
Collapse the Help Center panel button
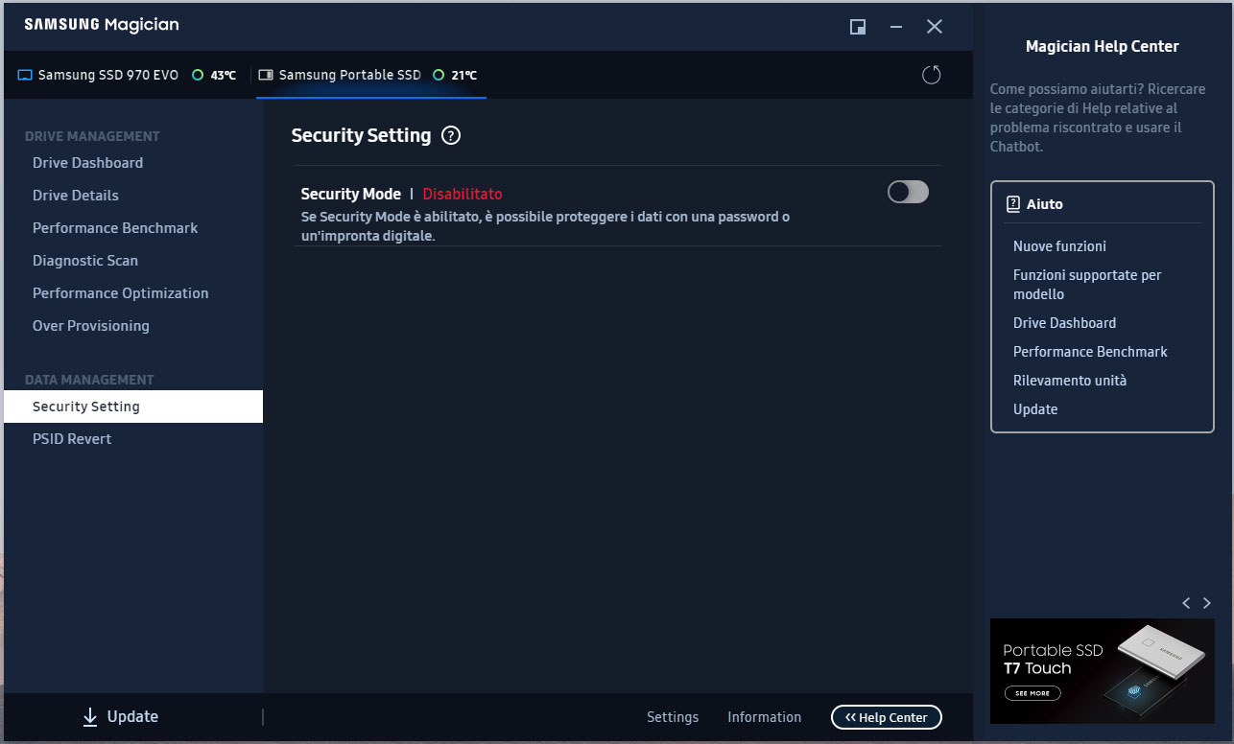click(887, 717)
